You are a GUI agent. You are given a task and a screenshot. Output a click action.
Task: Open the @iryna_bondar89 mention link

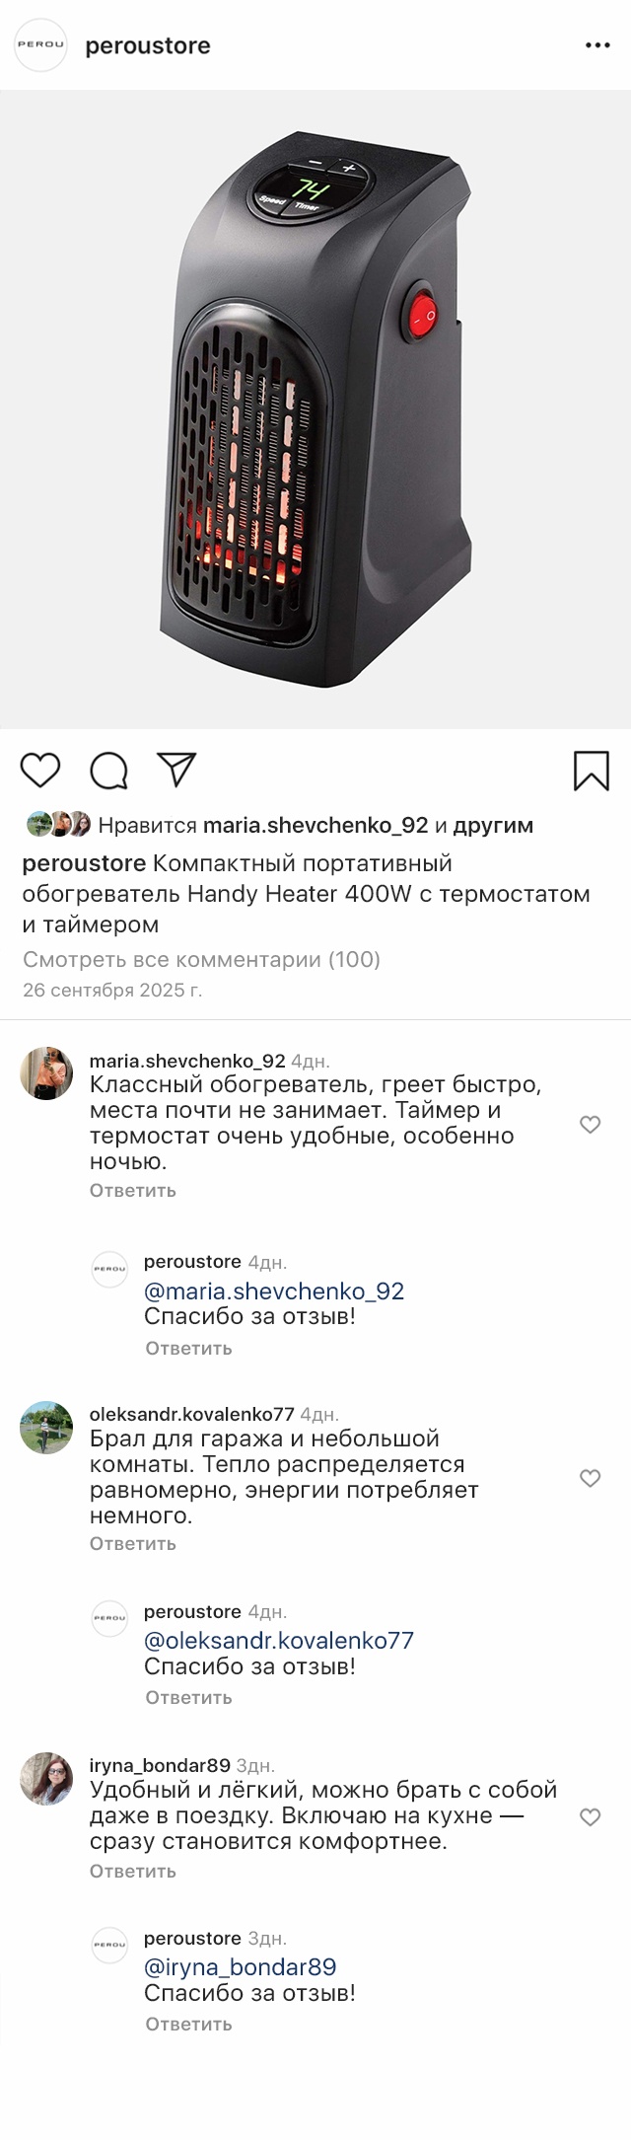click(x=241, y=1966)
